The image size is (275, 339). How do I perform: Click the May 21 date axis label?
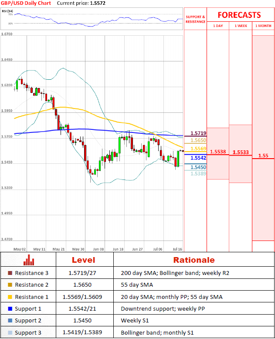point(59,249)
